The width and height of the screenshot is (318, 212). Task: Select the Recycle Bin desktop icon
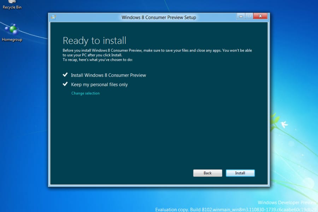point(12,5)
